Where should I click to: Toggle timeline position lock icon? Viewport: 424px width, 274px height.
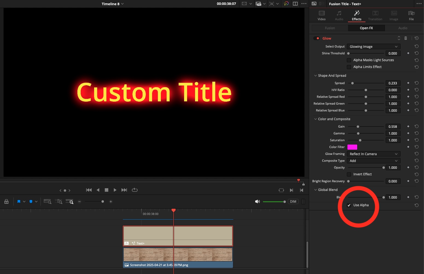click(7, 202)
